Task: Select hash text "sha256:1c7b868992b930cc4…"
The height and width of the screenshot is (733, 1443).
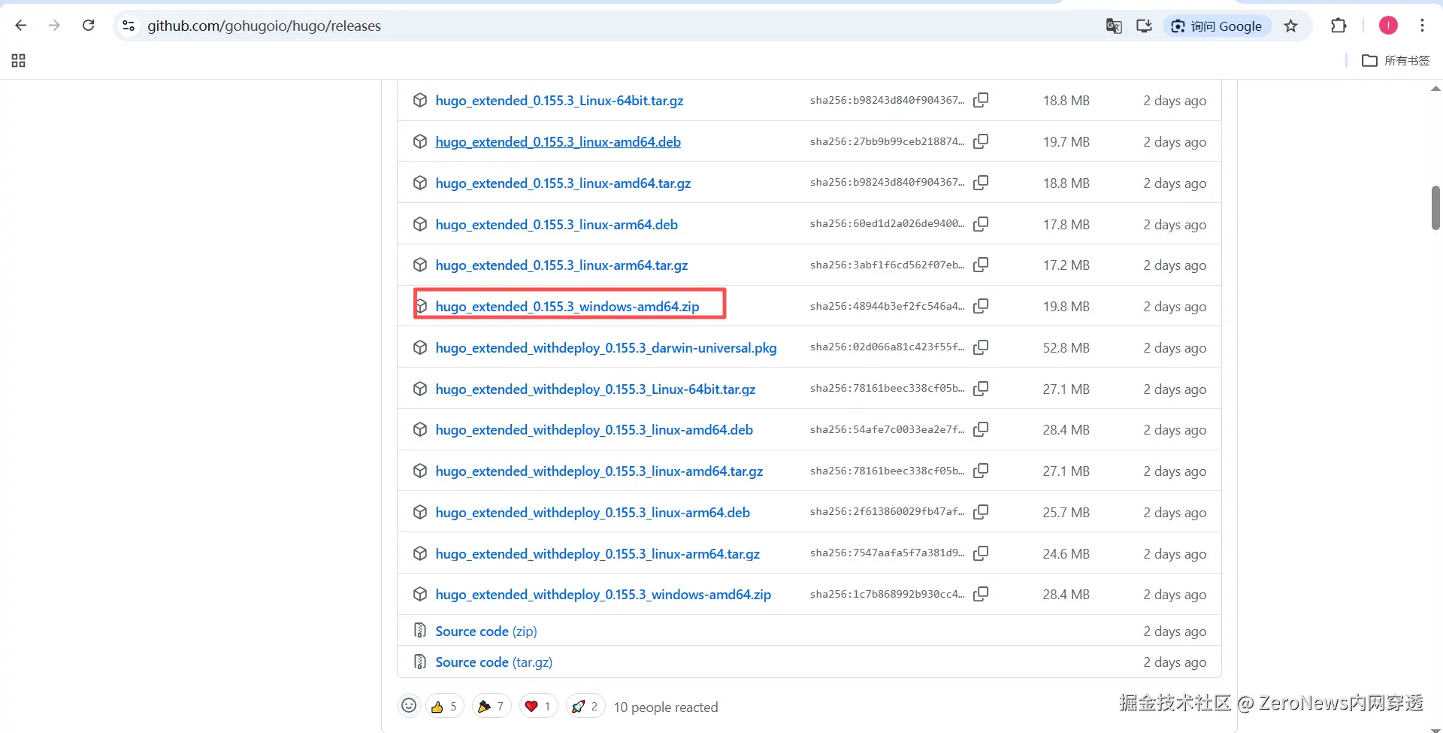Action: pos(887,594)
